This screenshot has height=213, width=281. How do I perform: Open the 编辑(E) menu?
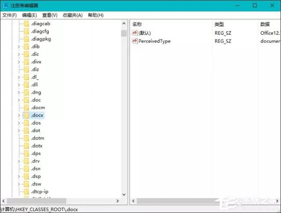(30, 15)
